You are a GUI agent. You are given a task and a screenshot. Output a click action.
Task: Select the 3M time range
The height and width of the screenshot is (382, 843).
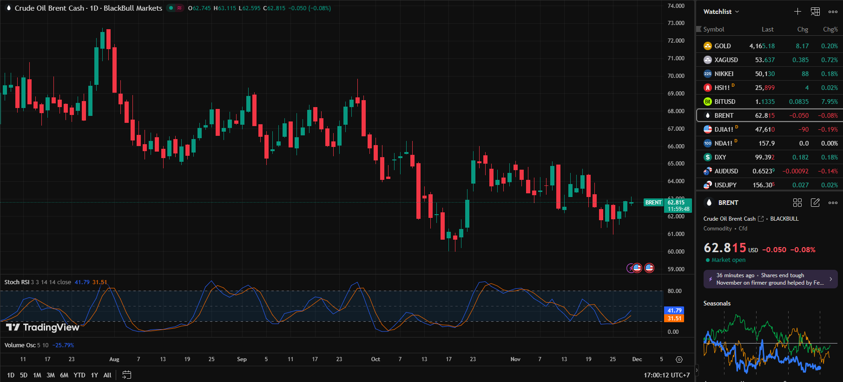pos(51,375)
